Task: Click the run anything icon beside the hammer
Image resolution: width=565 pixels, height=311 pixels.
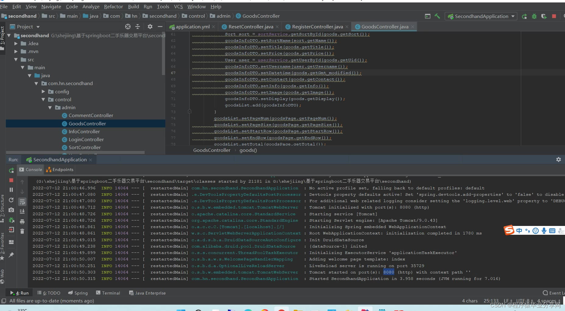Action: pos(428,16)
